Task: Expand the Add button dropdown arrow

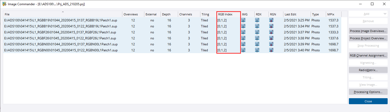Action: point(384,14)
